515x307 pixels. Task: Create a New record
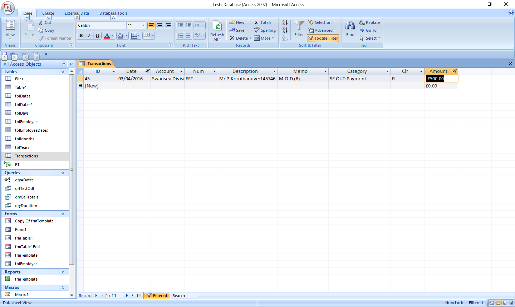click(x=237, y=22)
